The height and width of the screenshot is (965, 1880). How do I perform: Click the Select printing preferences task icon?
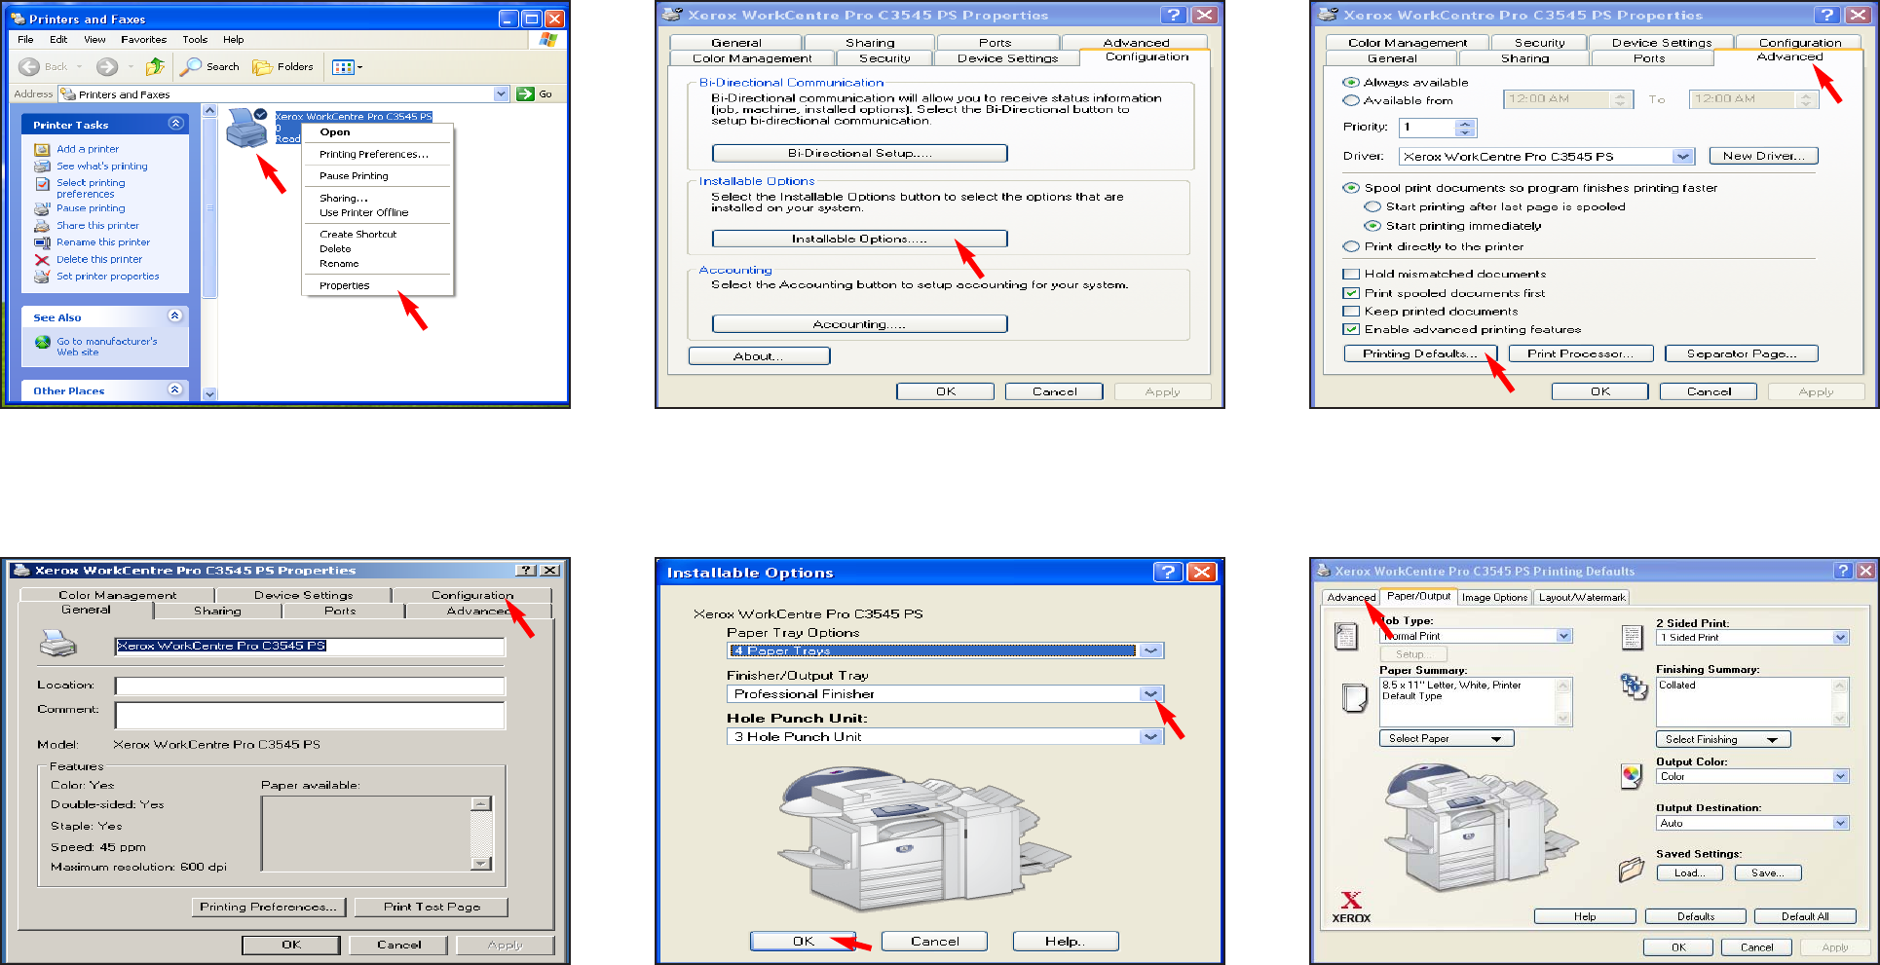[42, 183]
